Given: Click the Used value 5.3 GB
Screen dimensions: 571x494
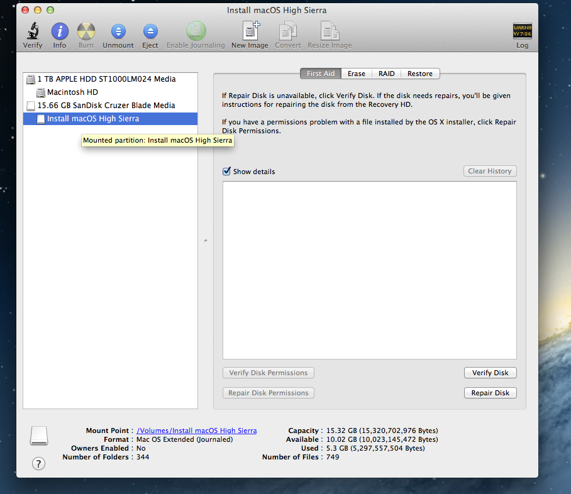Looking at the screenshot, I should point(375,448).
